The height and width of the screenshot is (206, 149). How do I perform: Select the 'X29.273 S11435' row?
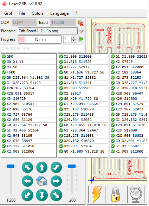click(x=83, y=115)
